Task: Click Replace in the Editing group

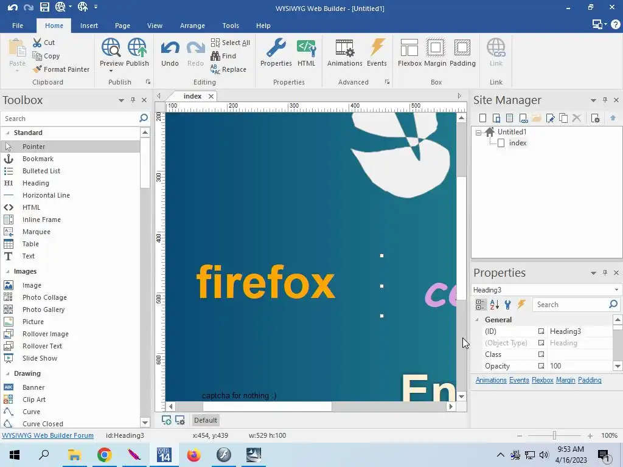Action: click(229, 69)
